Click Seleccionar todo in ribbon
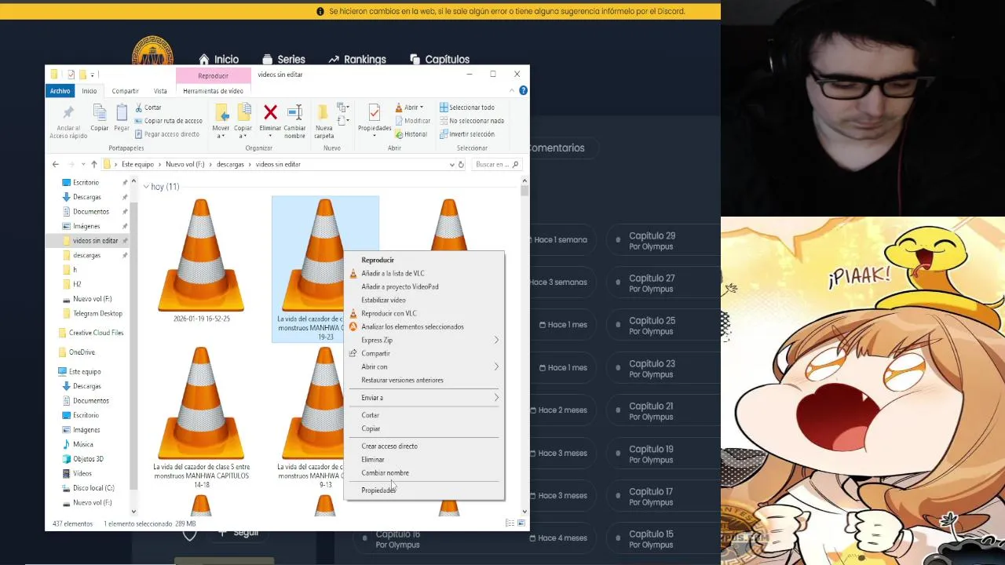This screenshot has width=1005, height=565. click(466, 108)
